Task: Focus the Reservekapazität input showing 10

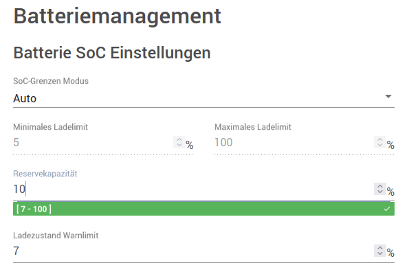Action: tap(193, 189)
